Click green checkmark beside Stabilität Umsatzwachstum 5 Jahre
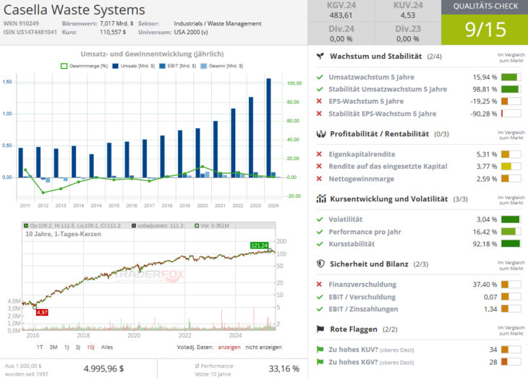 320,89
